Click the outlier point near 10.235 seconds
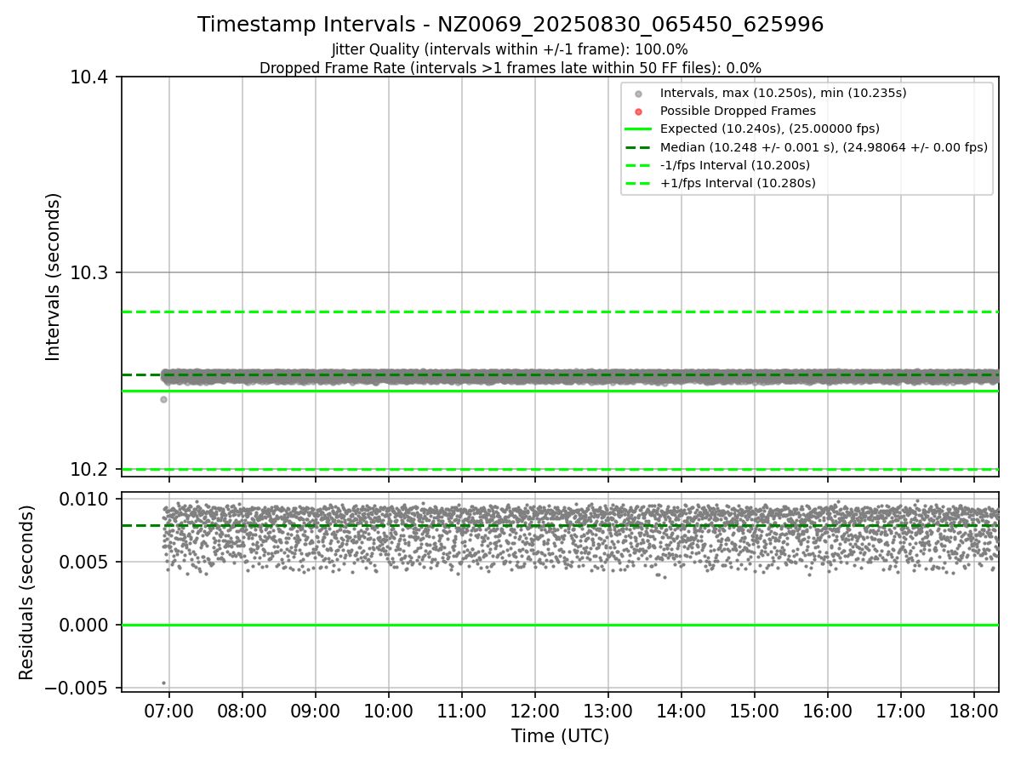This screenshot has height=766, width=1021. [x=163, y=399]
